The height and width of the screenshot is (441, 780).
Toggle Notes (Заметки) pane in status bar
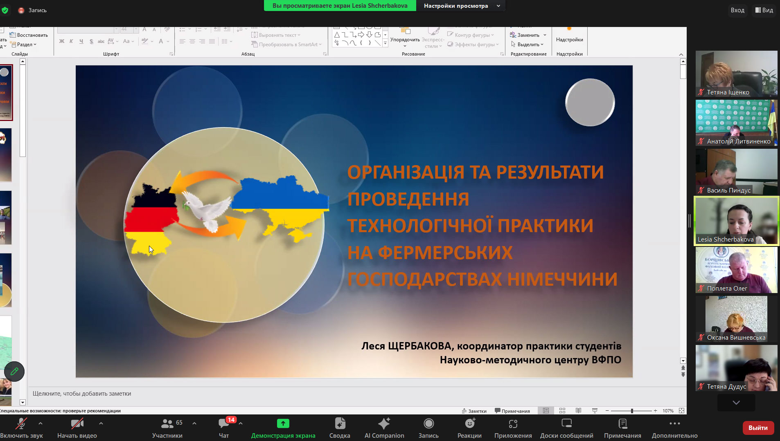[x=474, y=411]
